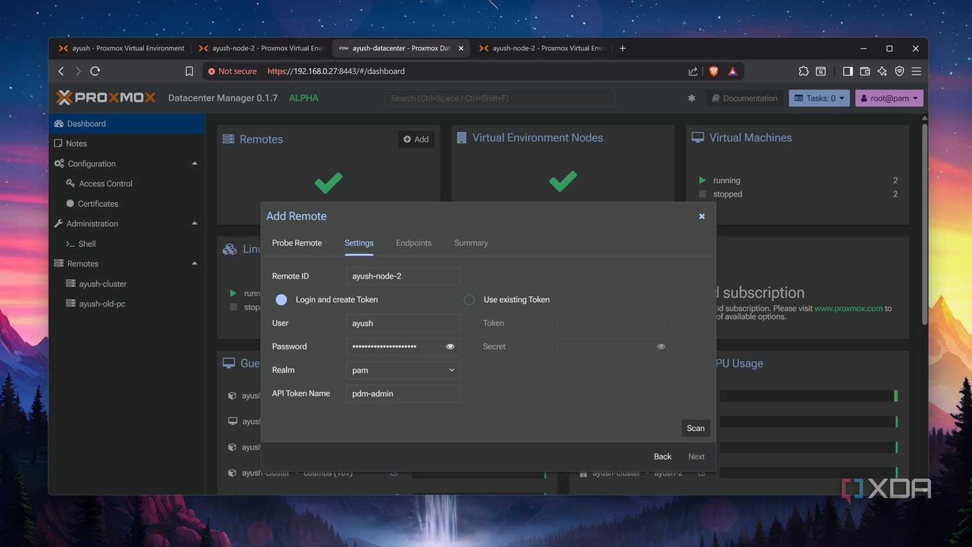Viewport: 972px width, 547px height.
Task: Open the Brave wallet icon
Action: [864, 71]
